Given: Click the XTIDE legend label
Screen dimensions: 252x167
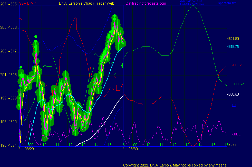Looking at the screenshot, I should [236, 134].
